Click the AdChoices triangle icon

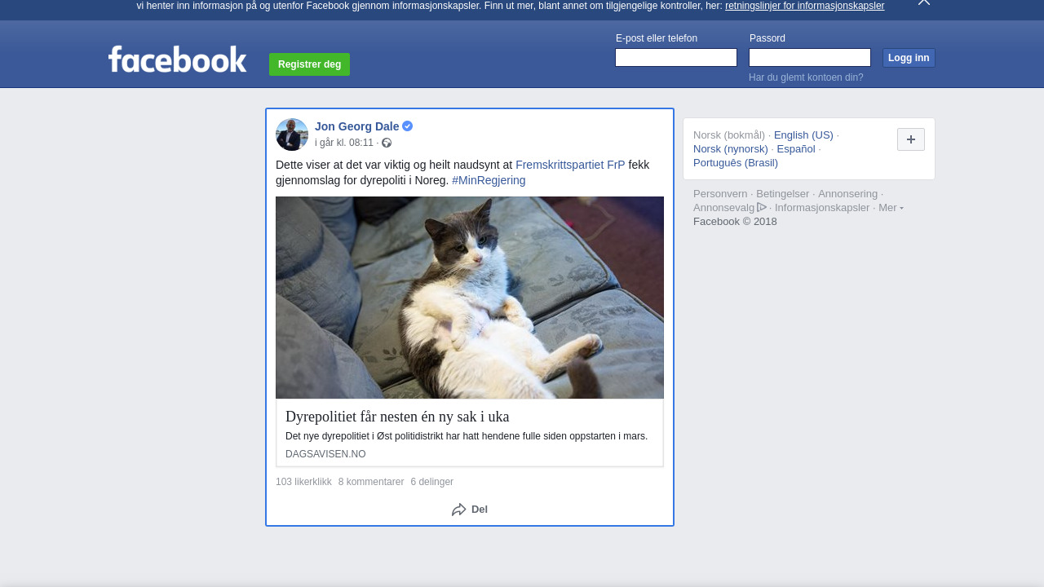762,207
